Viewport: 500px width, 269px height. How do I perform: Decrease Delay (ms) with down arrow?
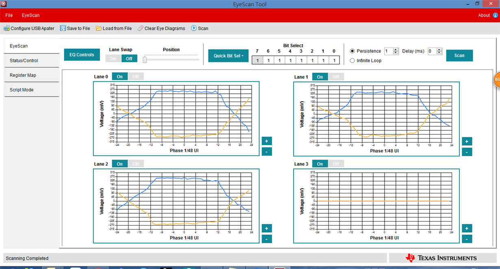click(x=439, y=53)
